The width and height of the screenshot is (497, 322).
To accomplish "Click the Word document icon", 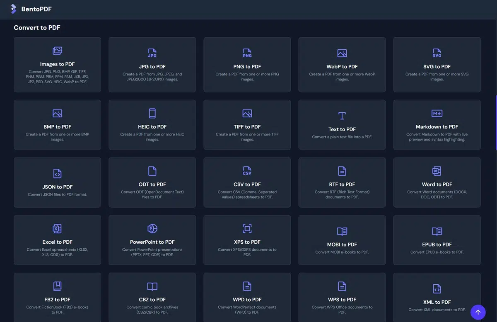I will pos(437,171).
